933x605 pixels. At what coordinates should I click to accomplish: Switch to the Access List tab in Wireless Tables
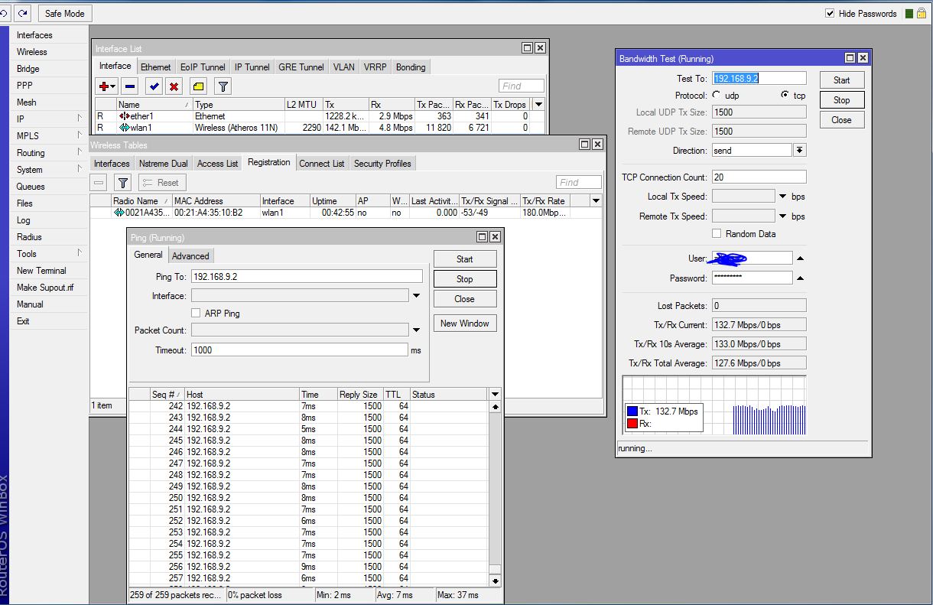pos(218,164)
